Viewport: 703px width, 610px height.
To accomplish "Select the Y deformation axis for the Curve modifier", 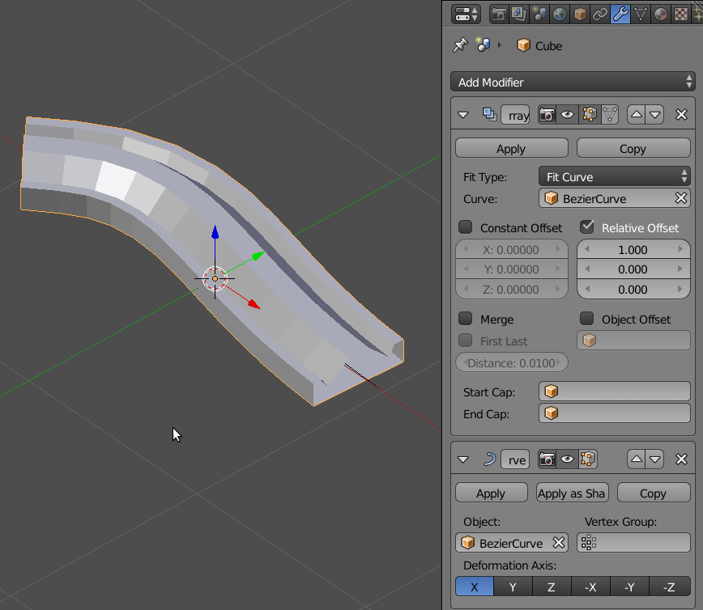I will tap(513, 587).
